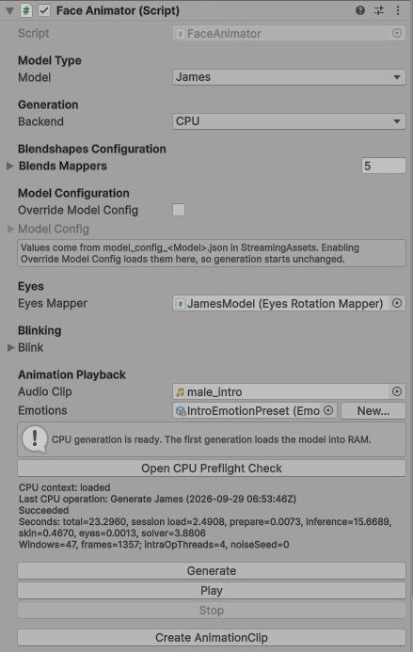Click the "CPU context: loaded" status text
Viewport: 413px width, 652px height.
pos(65,487)
